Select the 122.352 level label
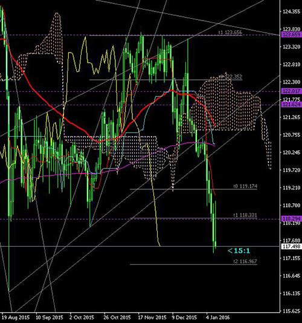Viewport: 302px width, 323px height. [234, 77]
